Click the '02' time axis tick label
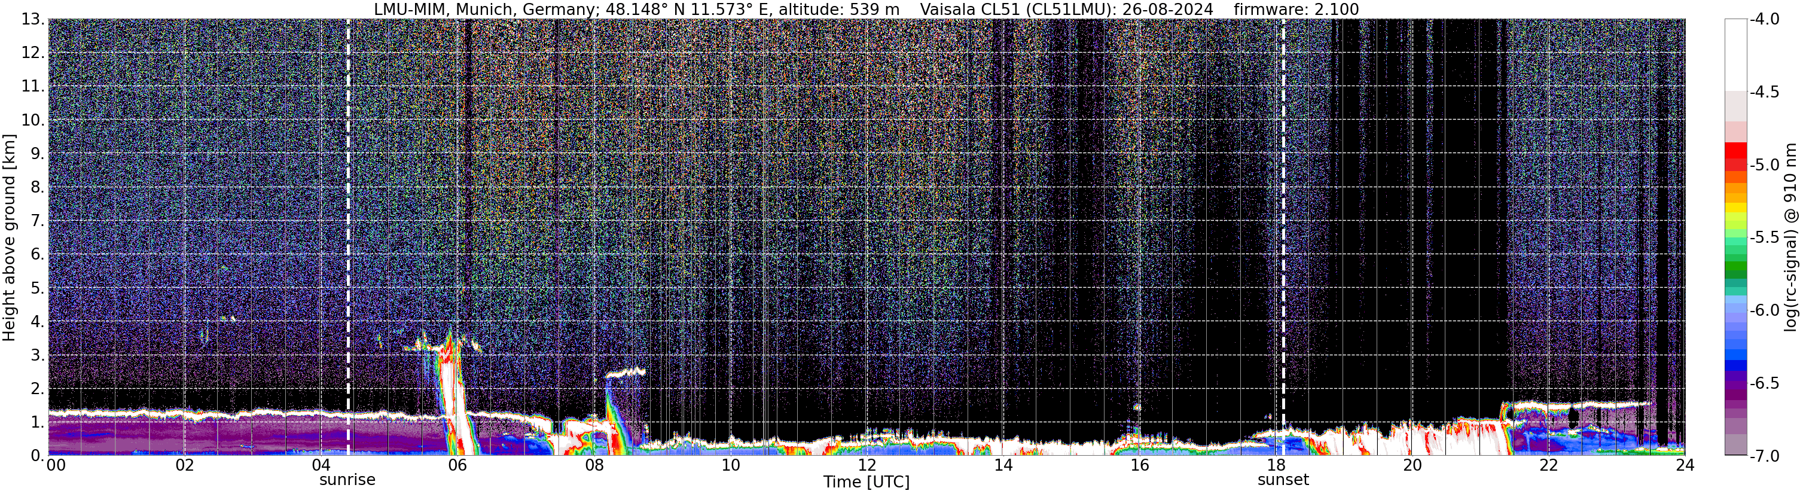 (184, 465)
